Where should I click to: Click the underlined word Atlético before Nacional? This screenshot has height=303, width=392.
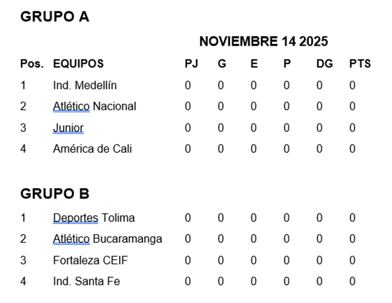[71, 106]
